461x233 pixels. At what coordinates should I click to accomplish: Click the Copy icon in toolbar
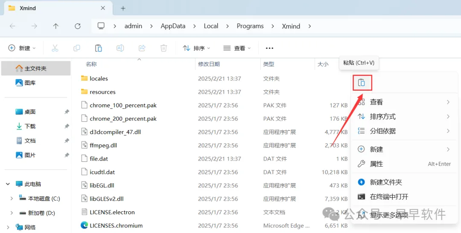(x=77, y=48)
